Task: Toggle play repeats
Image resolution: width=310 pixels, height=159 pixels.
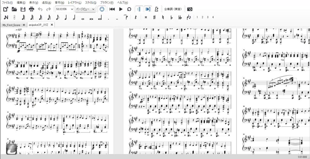Action: point(139,9)
